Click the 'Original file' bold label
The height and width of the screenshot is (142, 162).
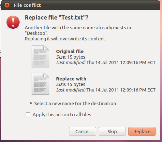[x=70, y=51]
